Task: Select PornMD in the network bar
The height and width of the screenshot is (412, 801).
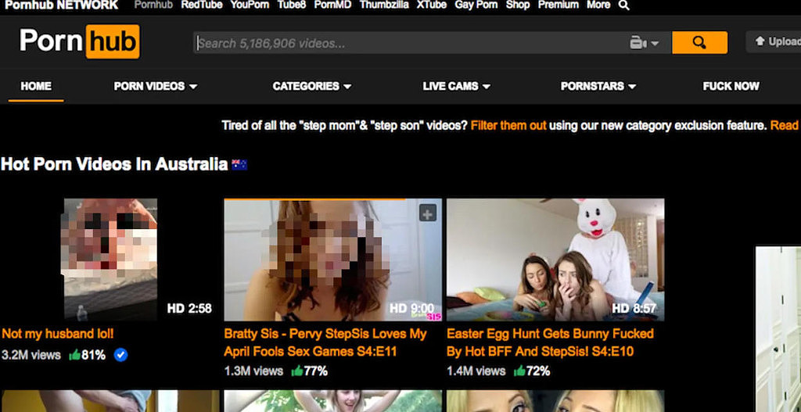Action: [332, 5]
